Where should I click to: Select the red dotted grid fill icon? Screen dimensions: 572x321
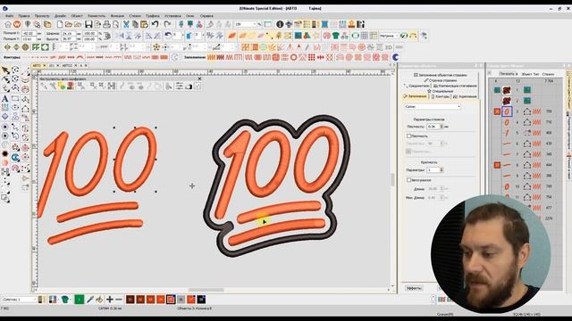[312, 57]
